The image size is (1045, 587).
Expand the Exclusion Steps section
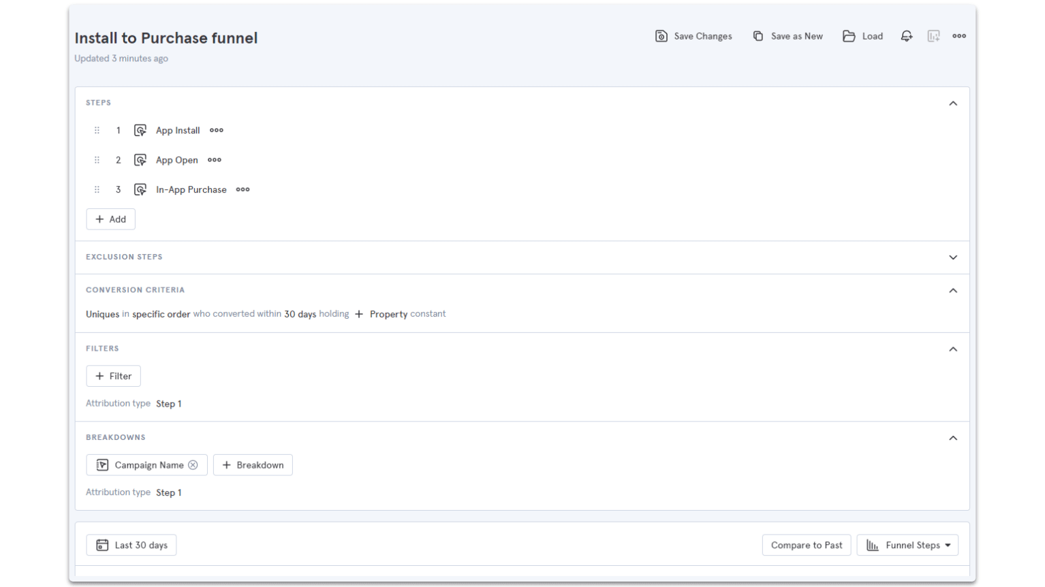pos(953,257)
